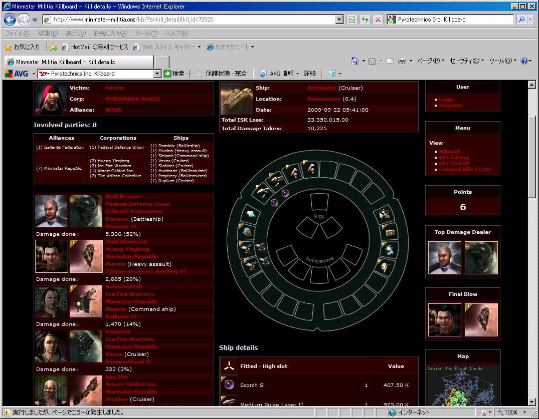
Task: Click the victim hirotto portrait
Action: (51, 99)
